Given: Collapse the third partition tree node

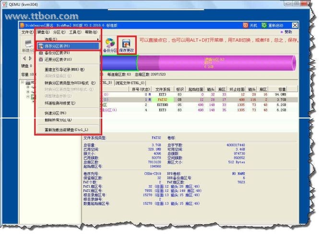Looking at the screenshot, I should (x=28, y=96).
